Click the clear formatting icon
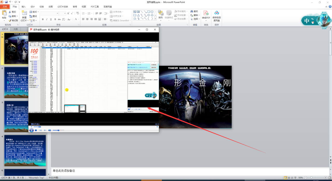 pyautogui.click(x=77, y=13)
